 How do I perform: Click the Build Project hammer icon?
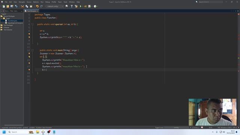pyautogui.click(x=72, y=6)
